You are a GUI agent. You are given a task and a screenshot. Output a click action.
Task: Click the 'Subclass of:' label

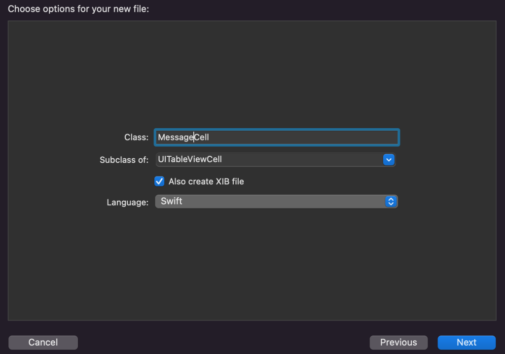pyautogui.click(x=124, y=160)
